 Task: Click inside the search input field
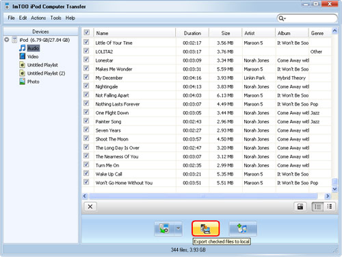311,19
